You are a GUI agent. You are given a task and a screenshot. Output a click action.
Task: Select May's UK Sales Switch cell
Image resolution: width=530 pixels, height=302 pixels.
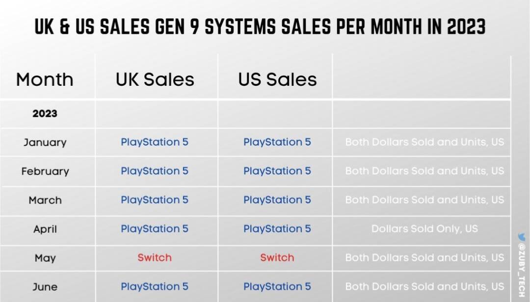click(x=155, y=258)
